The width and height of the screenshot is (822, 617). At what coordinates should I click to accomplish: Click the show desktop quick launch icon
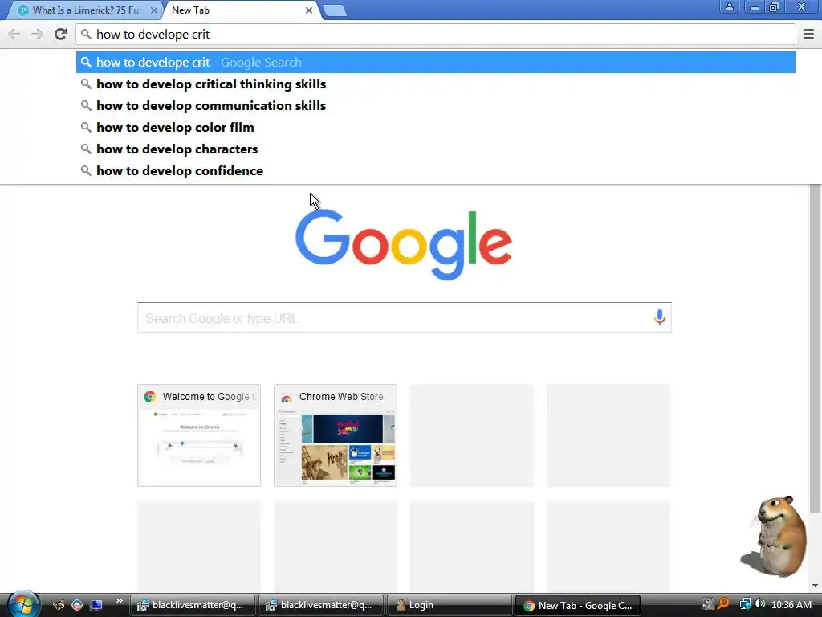click(x=96, y=605)
